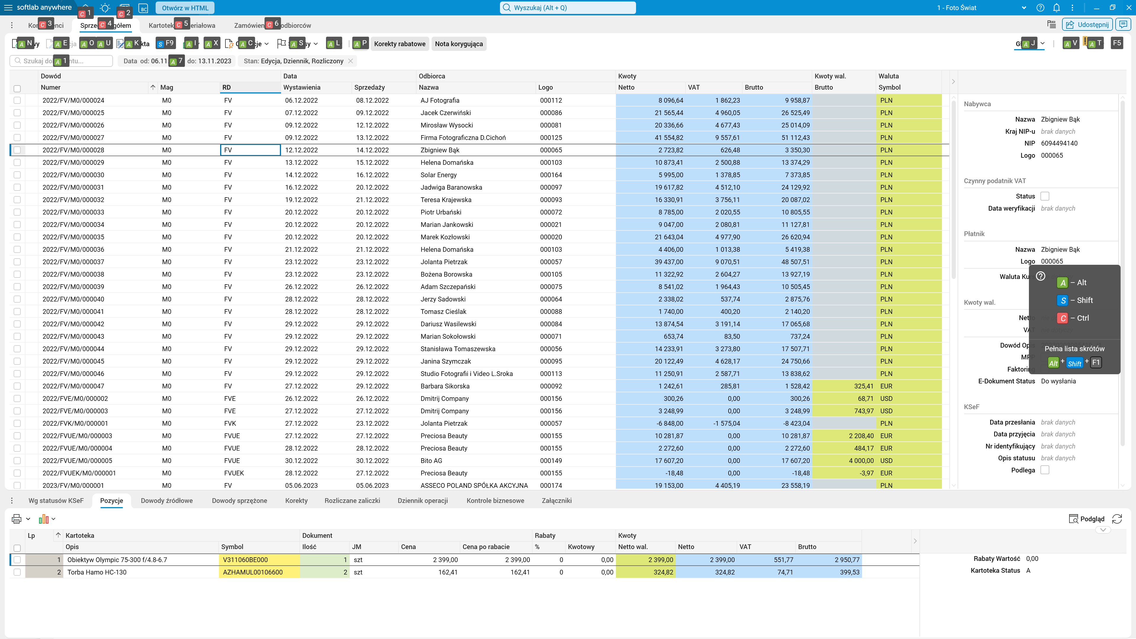Image resolution: width=1136 pixels, height=639 pixels.
Task: Click the refresh icon next to Podgląd
Action: pyautogui.click(x=1116, y=519)
